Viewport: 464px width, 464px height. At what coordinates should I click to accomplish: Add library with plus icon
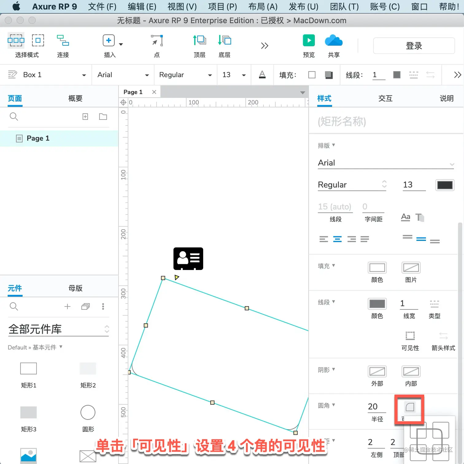tap(68, 306)
